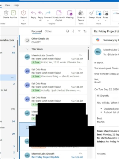The width and height of the screenshot is (119, 159).
Task: Click reply arrow icon on Tue 1:56 AM email
Action: pos(81,55)
